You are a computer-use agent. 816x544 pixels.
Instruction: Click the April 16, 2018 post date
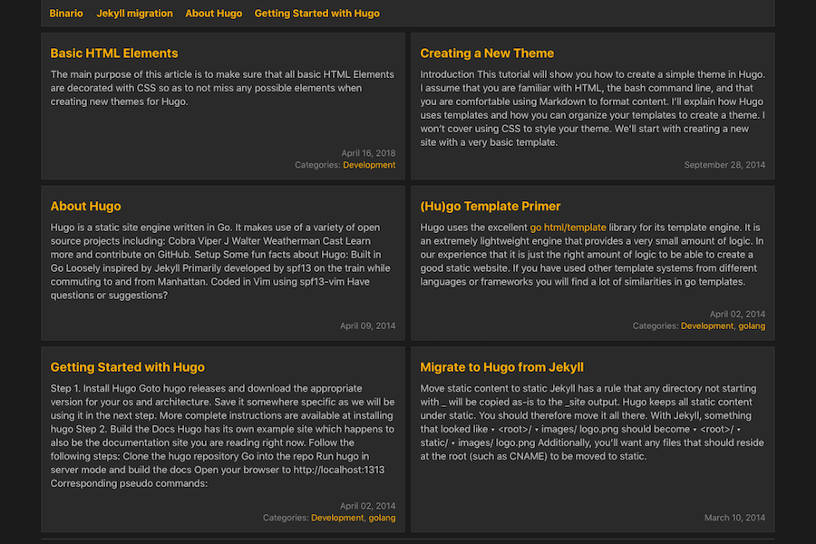click(368, 153)
